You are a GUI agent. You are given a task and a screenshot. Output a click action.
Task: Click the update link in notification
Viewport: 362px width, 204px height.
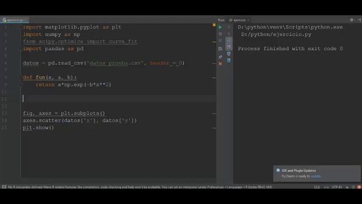coord(316,176)
